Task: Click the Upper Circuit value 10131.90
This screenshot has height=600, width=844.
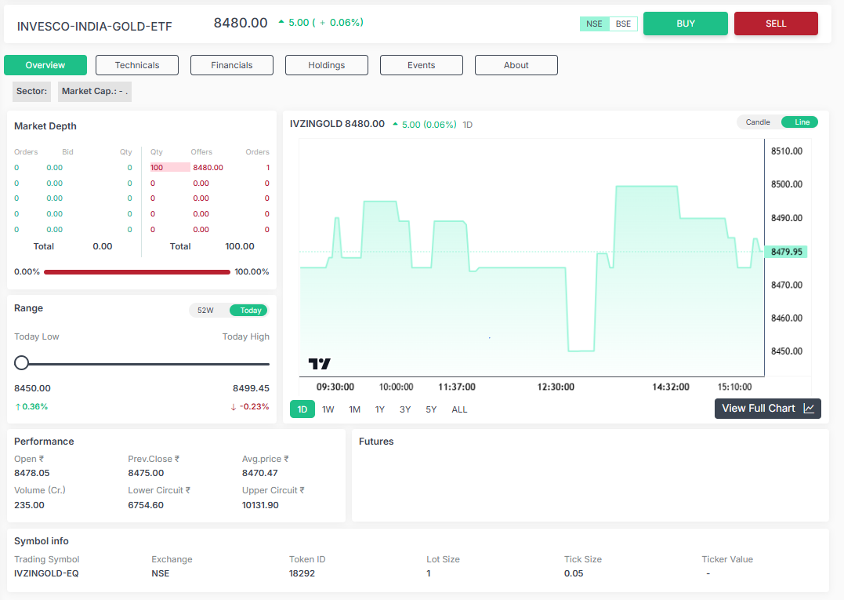Action: pos(260,505)
